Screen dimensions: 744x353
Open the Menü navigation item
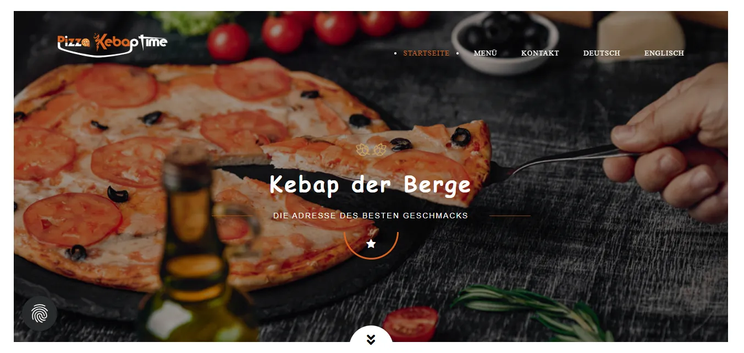coord(486,53)
